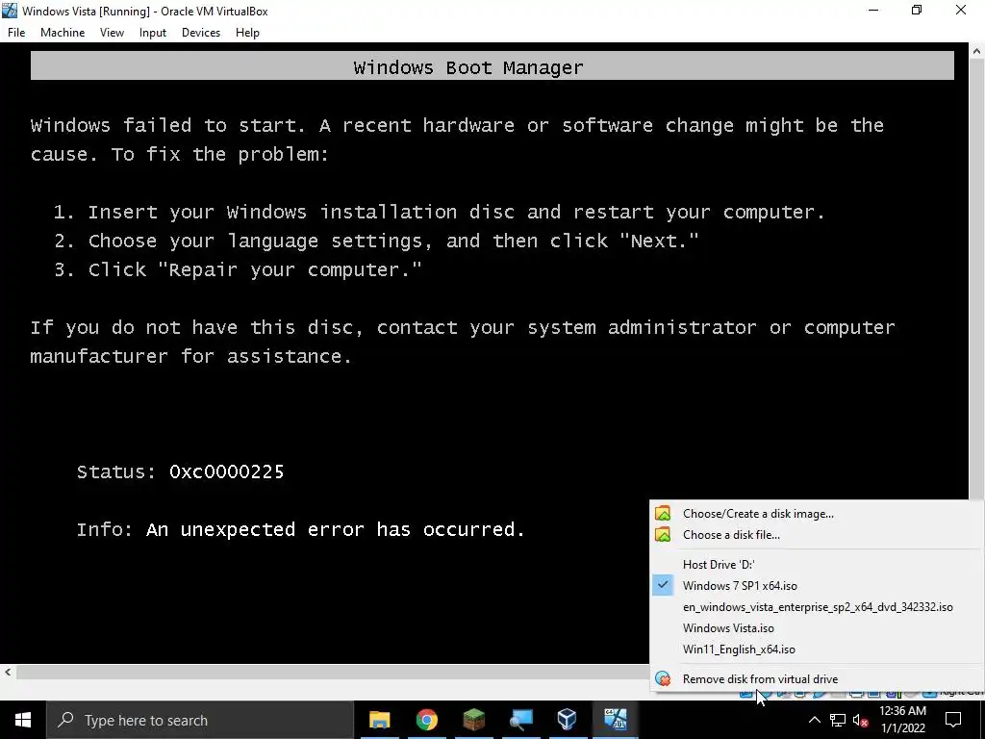This screenshot has width=985, height=739.
Task: Click the muted volume tray icon
Action: tap(861, 720)
